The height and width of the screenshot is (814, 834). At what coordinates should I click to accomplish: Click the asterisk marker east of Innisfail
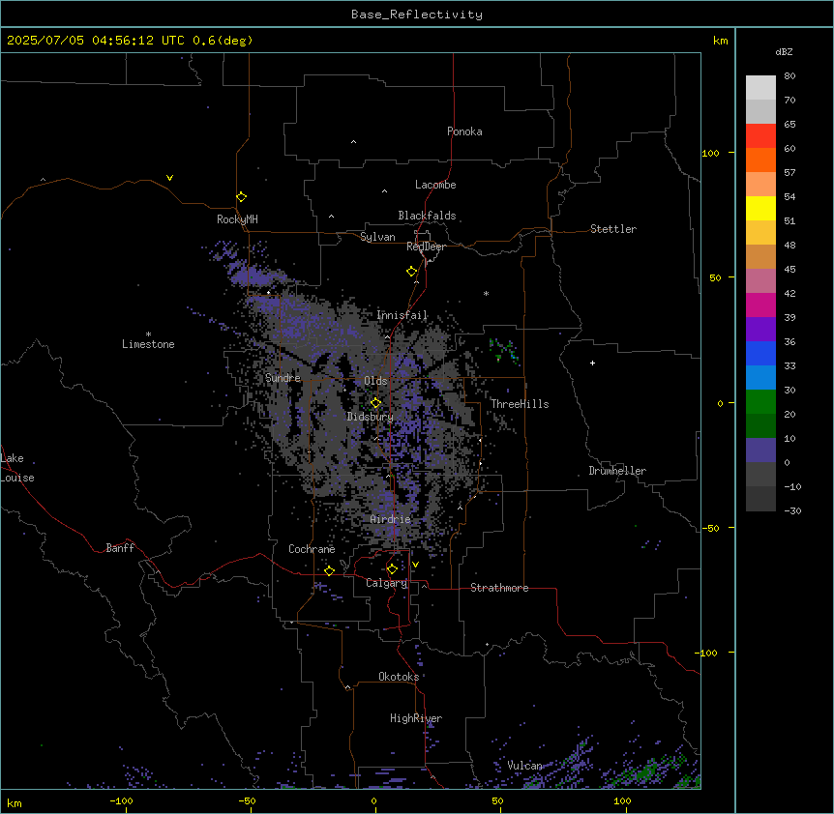point(486,293)
